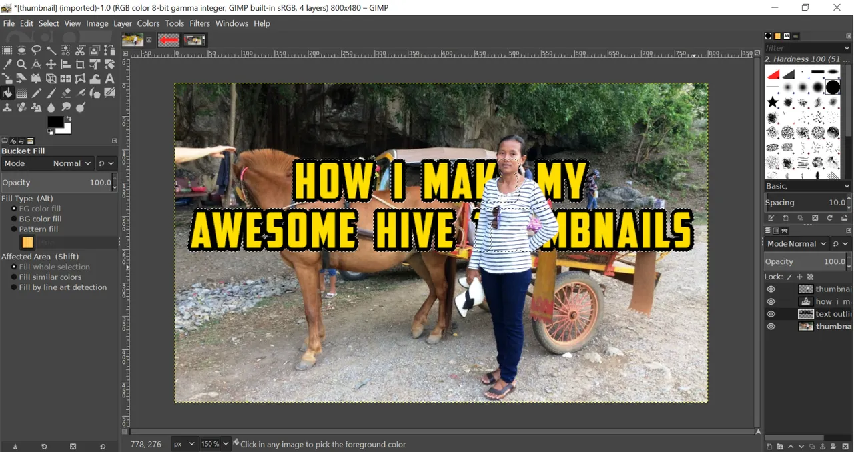This screenshot has height=452, width=854.
Task: Open the Filters menu
Action: pos(199,23)
